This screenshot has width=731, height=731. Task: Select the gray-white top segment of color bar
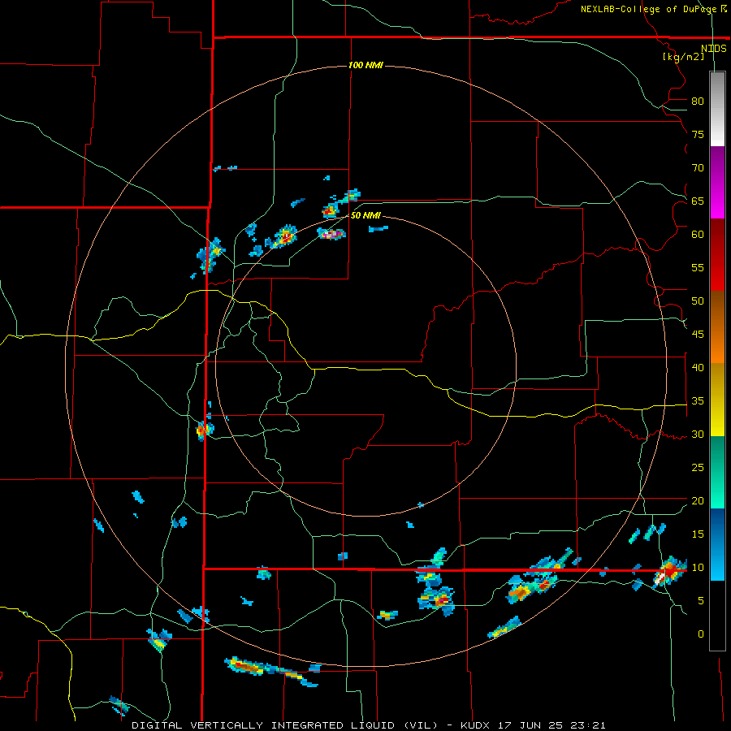[717, 109]
